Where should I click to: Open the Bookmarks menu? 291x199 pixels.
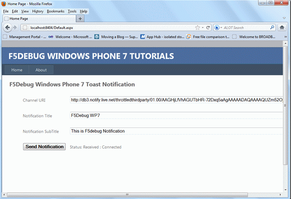pyautogui.click(x=55, y=11)
